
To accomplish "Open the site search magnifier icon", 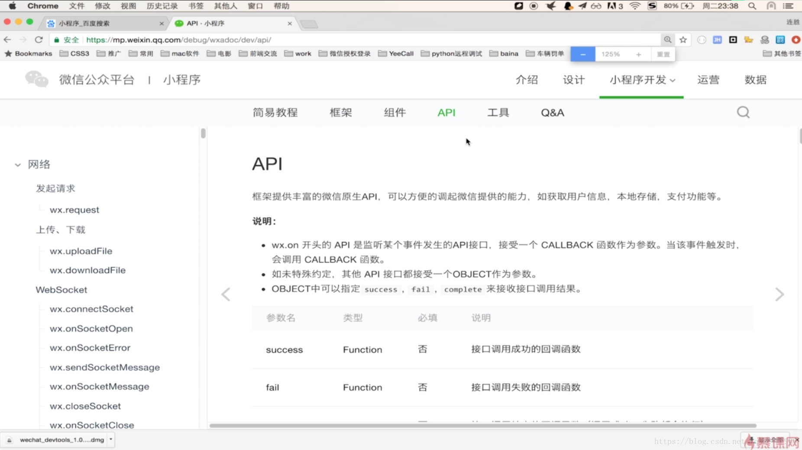I will click(743, 112).
